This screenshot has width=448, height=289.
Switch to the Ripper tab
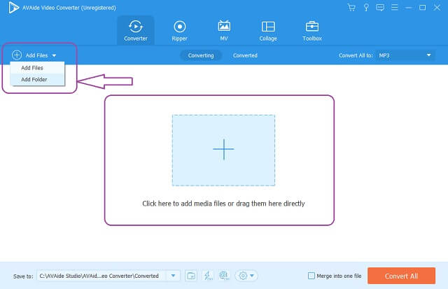180,30
